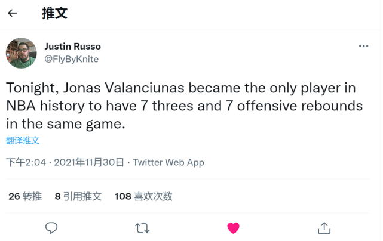Click the back arrow icon
Image resolution: width=383 pixels, height=241 pixels.
coord(13,14)
